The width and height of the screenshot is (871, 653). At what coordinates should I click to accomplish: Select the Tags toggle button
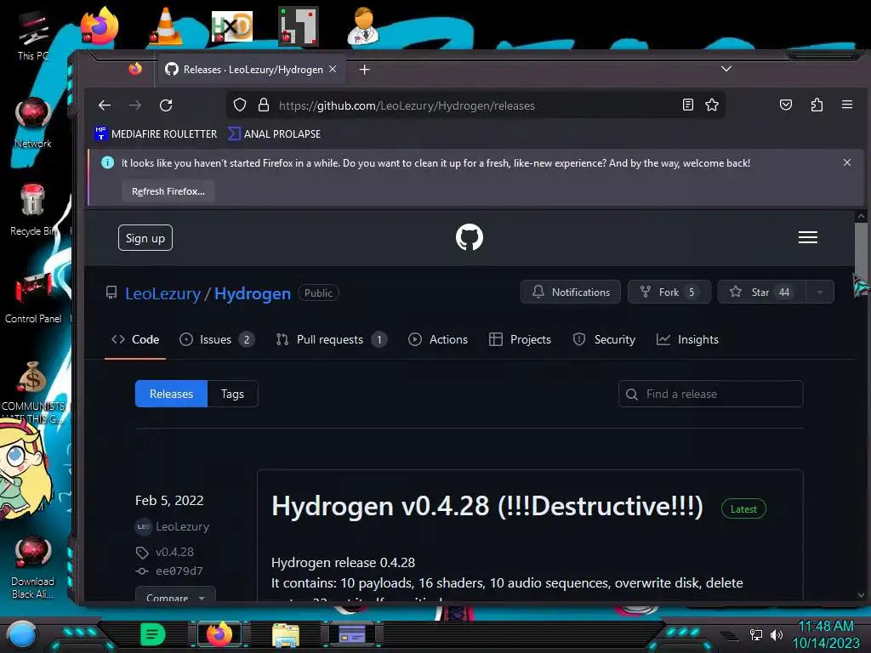click(232, 394)
